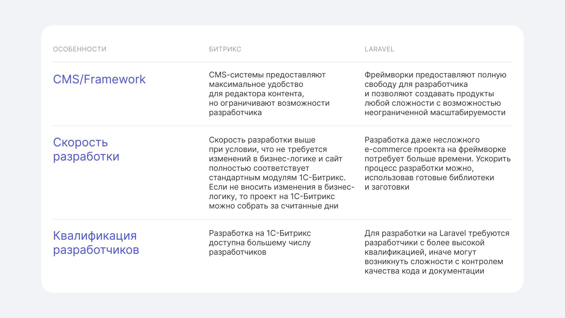
Task: Click the text line 'Разработка даже несложного'
Action: 422,140
